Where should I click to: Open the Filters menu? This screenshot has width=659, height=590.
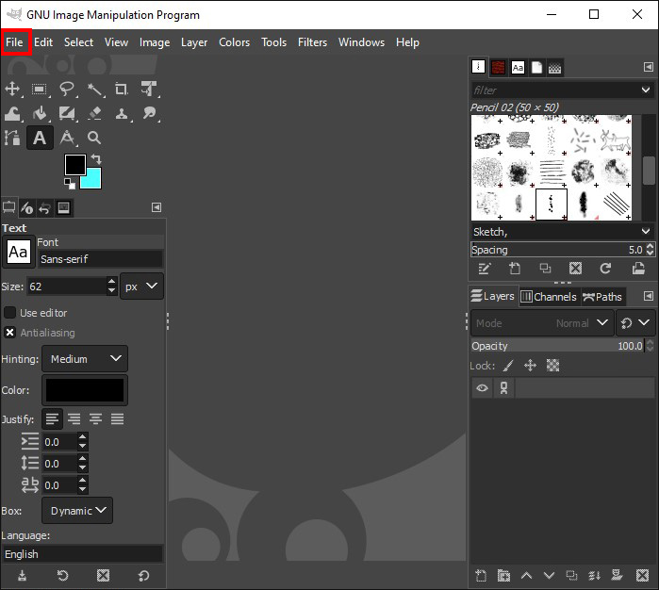pyautogui.click(x=312, y=42)
